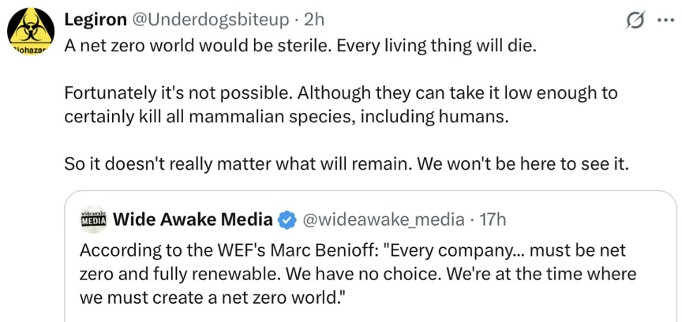Click the Wide Awake Media account name
This screenshot has width=682, height=322.
click(193, 219)
